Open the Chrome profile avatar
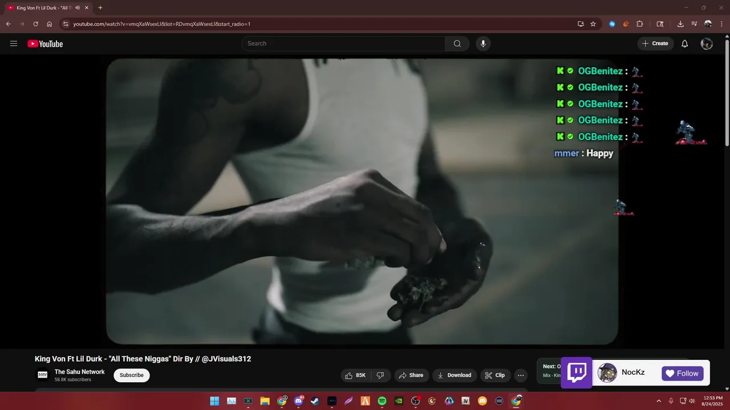The width and height of the screenshot is (730, 410). click(708, 24)
